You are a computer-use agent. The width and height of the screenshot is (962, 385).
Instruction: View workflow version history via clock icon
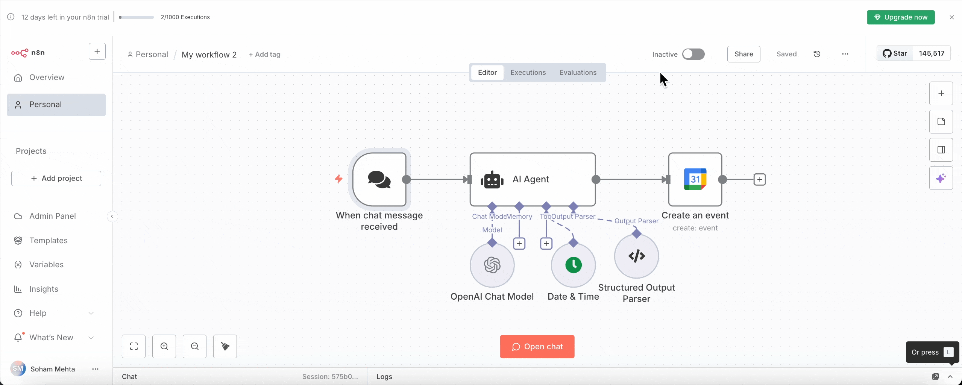coord(817,54)
